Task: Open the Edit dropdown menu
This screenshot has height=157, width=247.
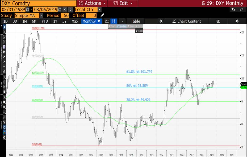Action: [123, 3]
